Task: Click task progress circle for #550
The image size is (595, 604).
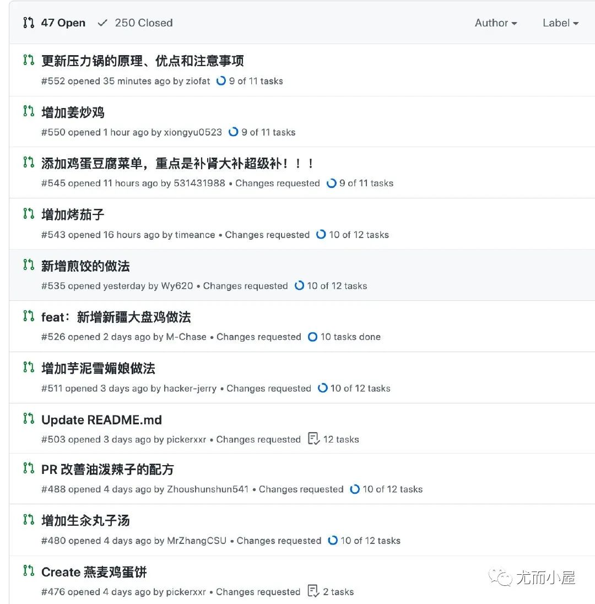Action: pos(234,132)
